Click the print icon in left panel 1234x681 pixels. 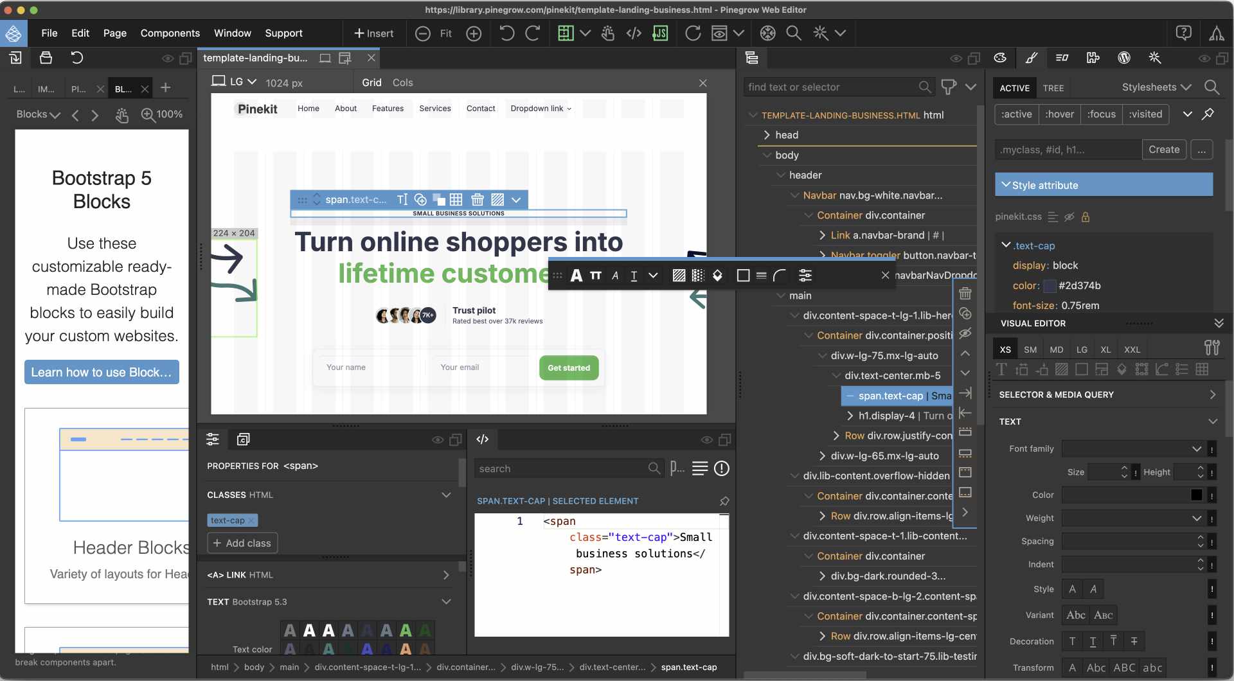(46, 58)
